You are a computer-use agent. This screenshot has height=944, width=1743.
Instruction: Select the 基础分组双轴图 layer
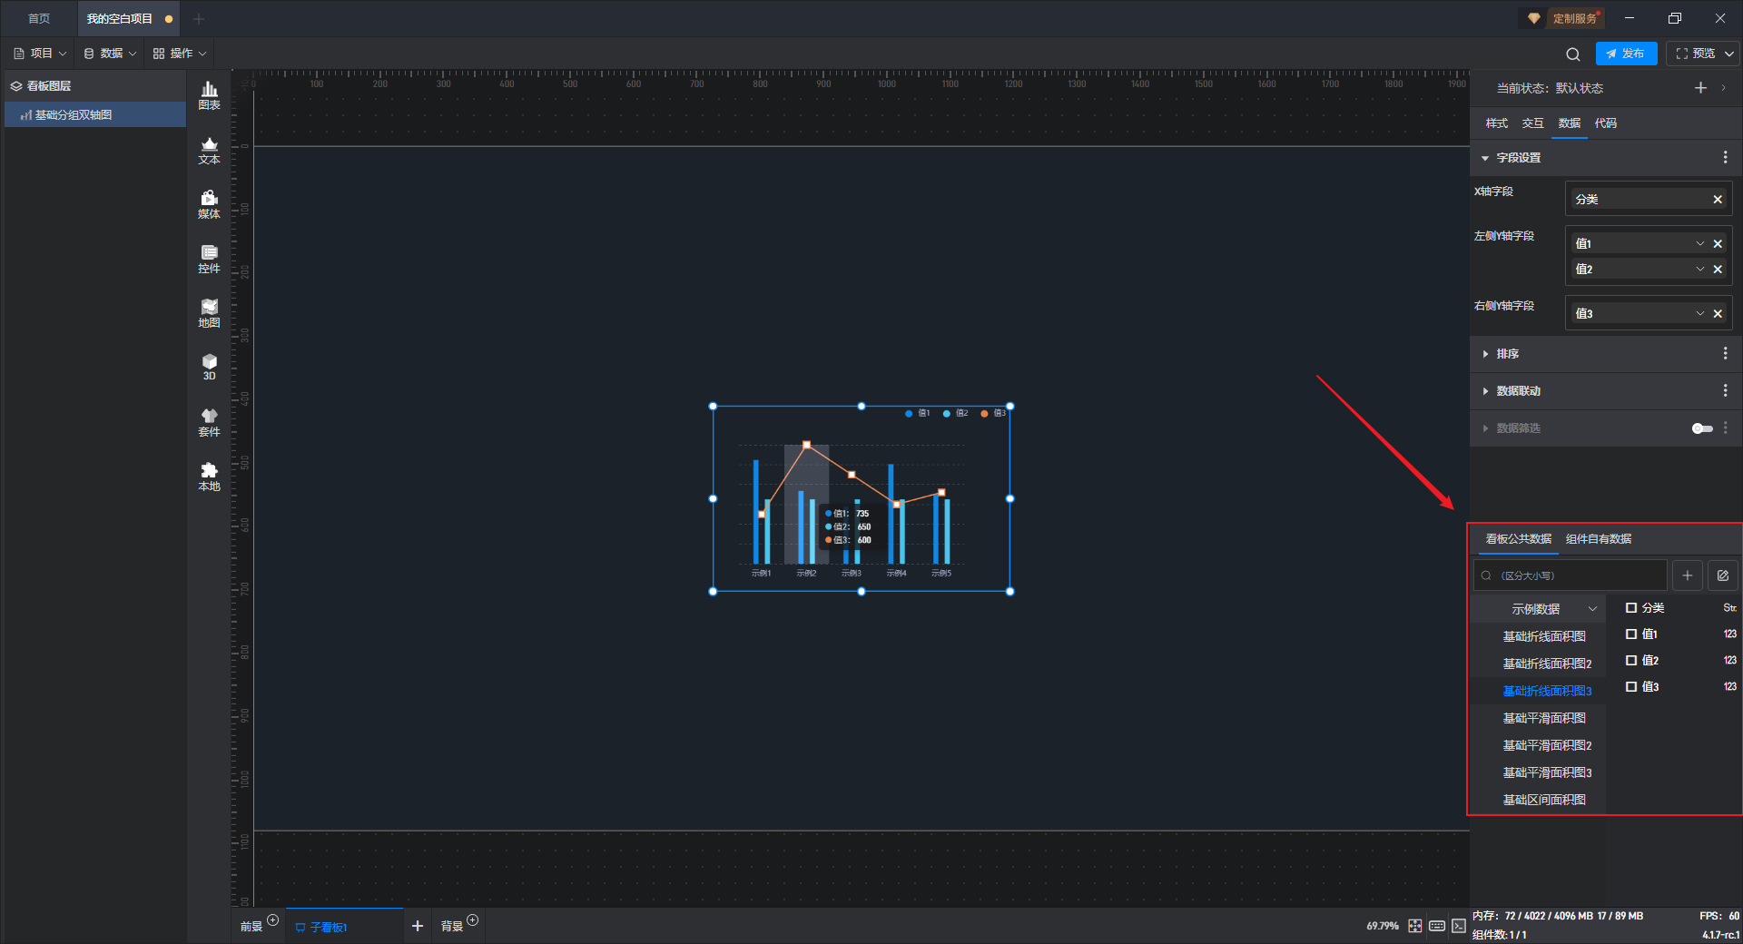tap(95, 115)
